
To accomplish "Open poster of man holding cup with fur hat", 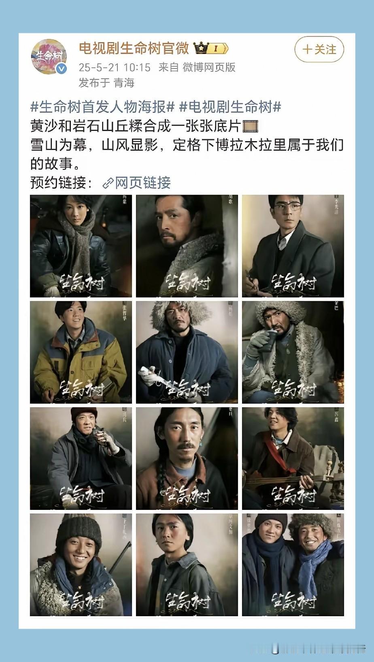I will 293,352.
